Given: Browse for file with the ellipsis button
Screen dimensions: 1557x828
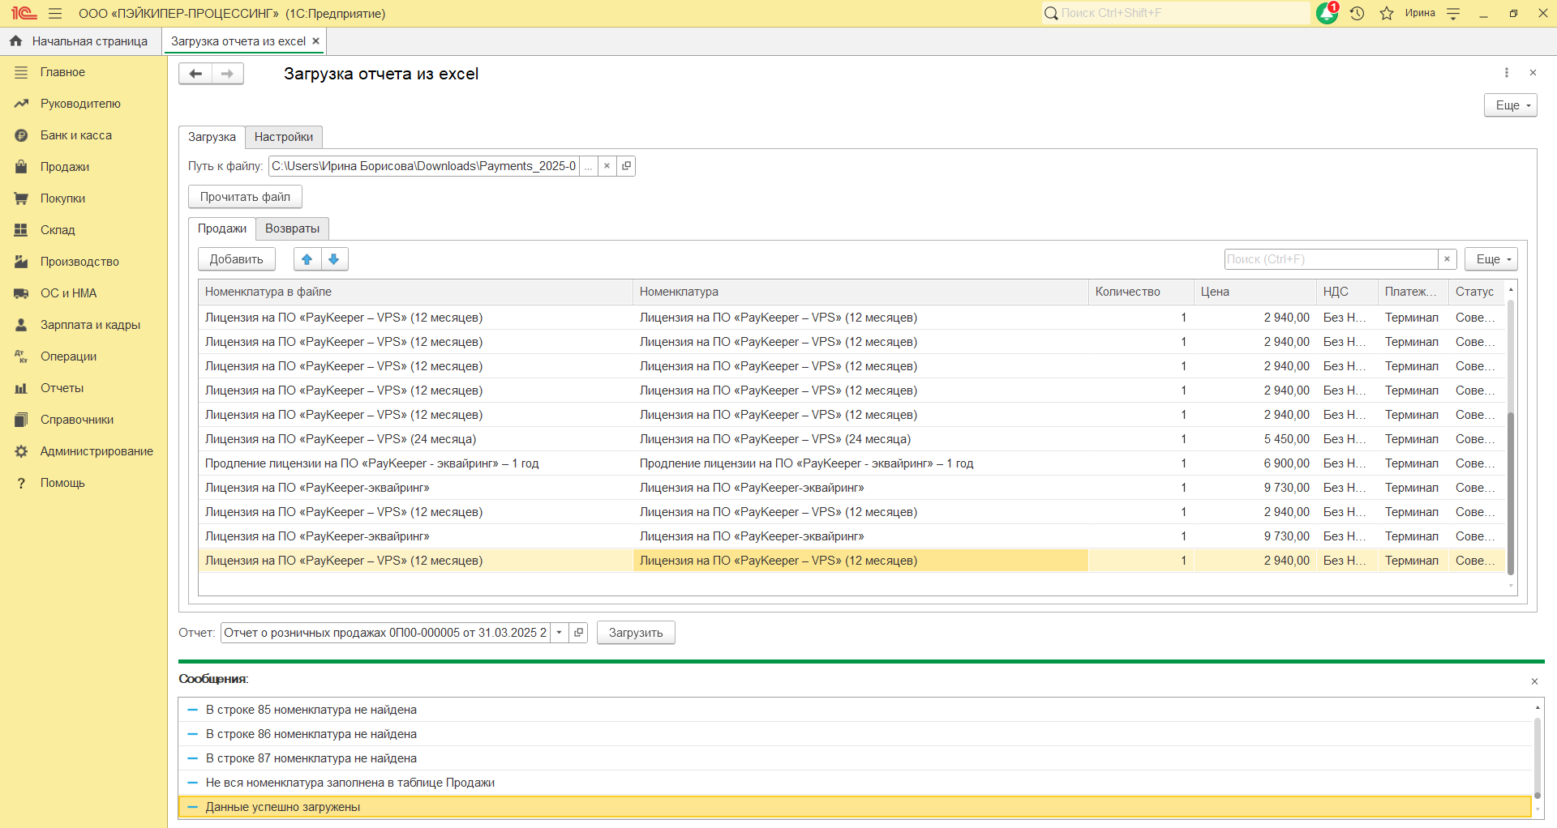Looking at the screenshot, I should click(x=589, y=166).
